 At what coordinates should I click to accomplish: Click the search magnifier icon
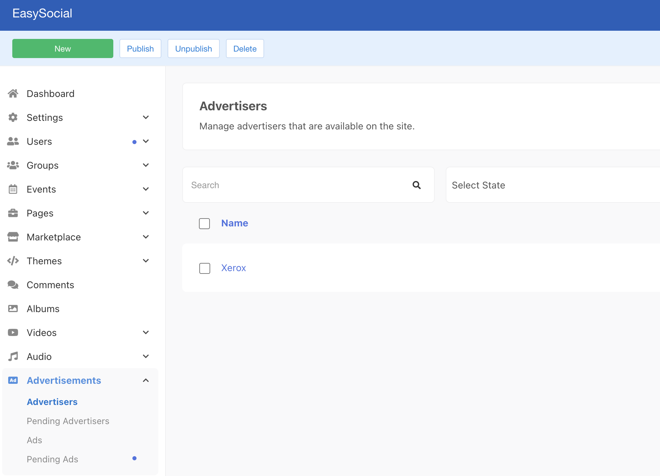[x=417, y=185]
